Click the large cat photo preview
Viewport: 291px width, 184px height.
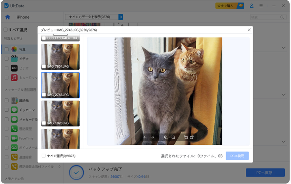coord(168,91)
